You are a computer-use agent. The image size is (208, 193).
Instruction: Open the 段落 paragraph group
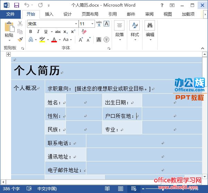[x=119, y=31]
